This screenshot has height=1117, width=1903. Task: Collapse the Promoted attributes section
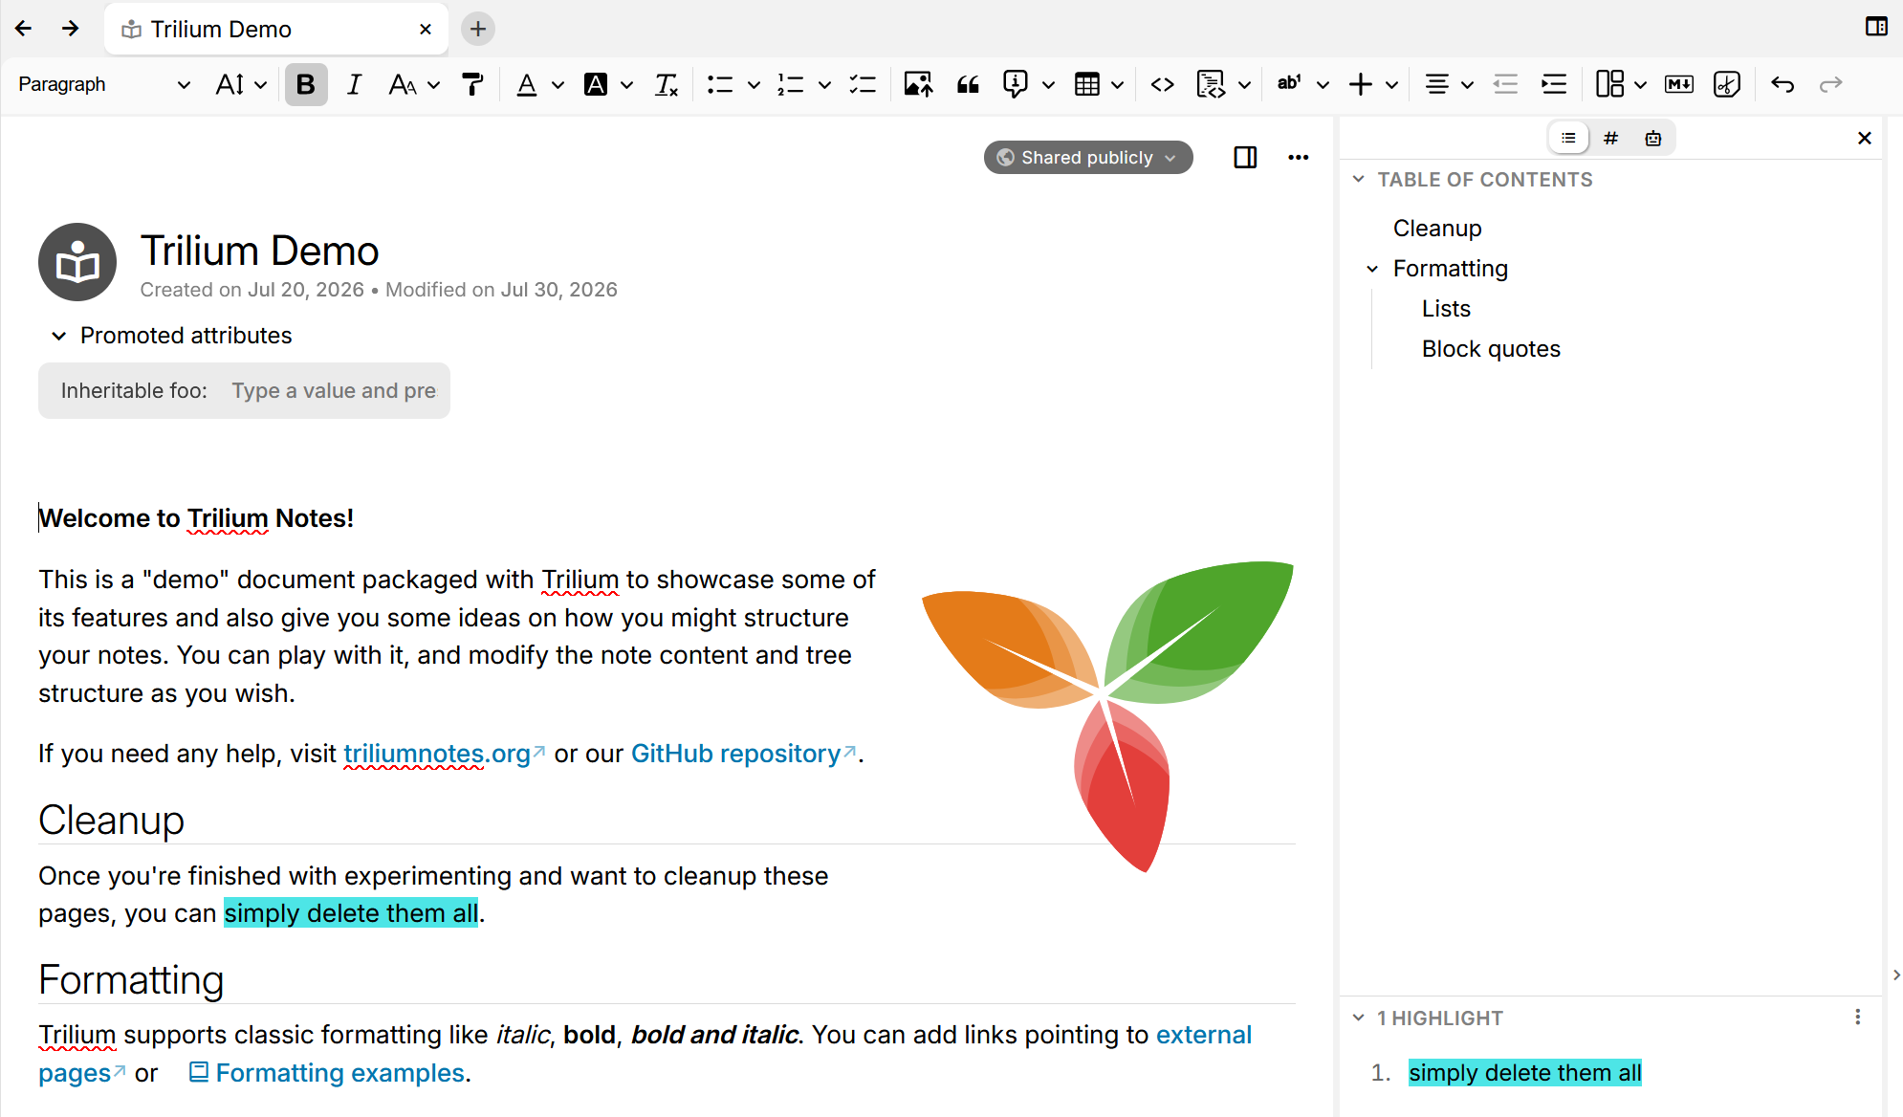pyautogui.click(x=59, y=336)
